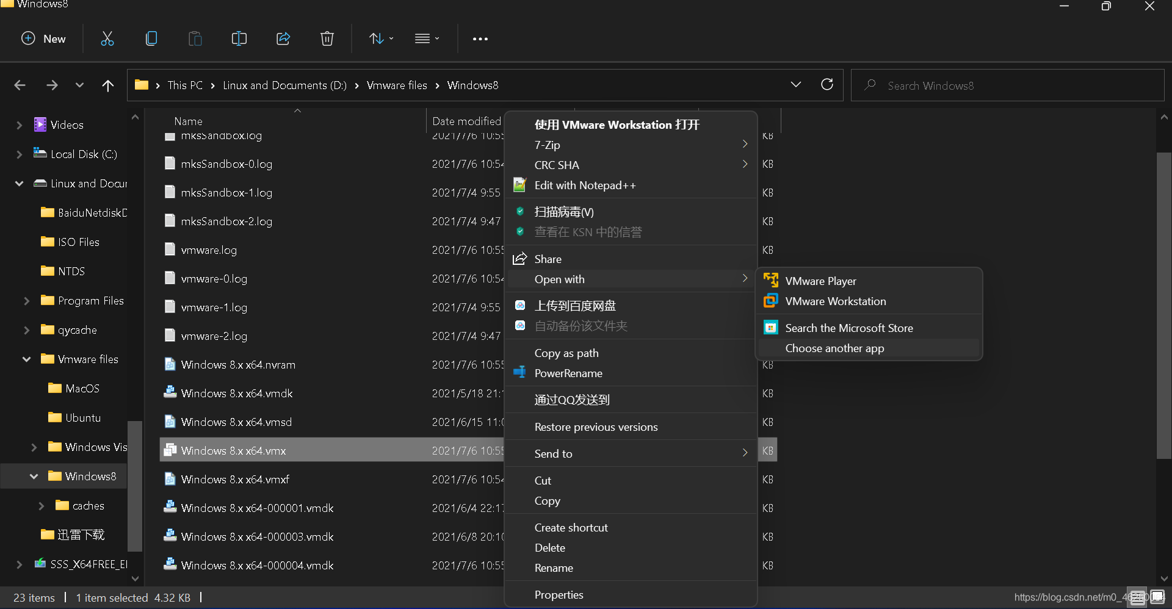
Task: Open Properties from context menu
Action: coord(631,594)
